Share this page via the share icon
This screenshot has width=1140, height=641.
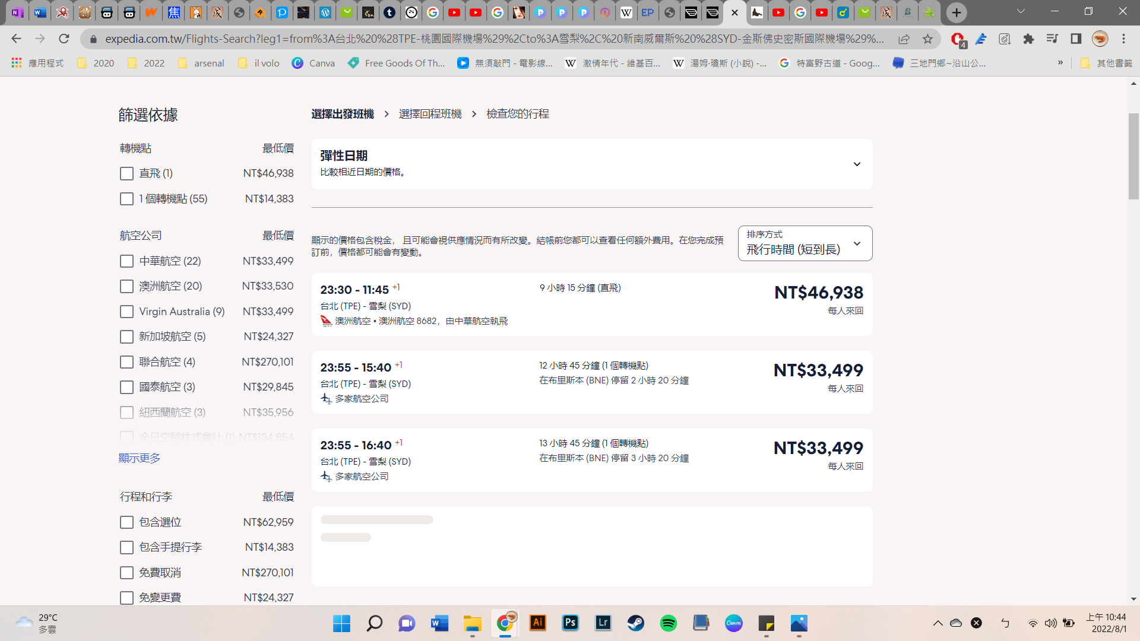click(x=904, y=39)
